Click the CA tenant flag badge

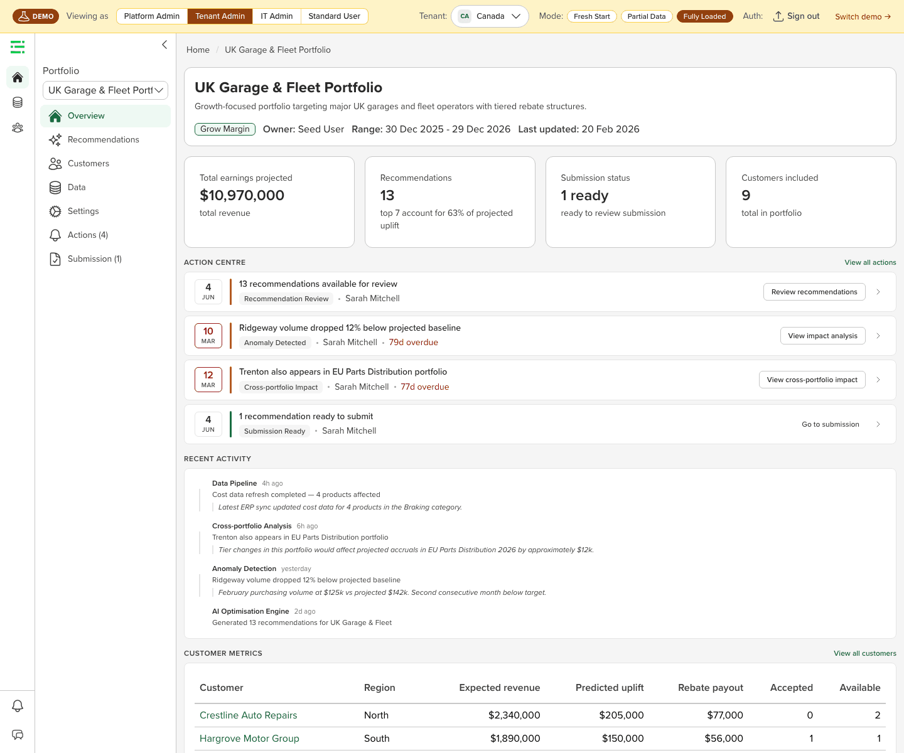pos(465,16)
